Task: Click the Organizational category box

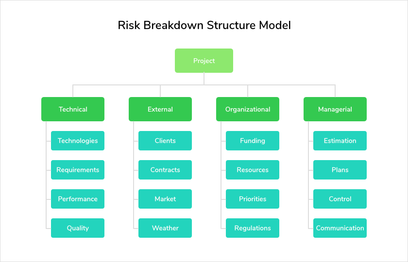Action: point(248,109)
